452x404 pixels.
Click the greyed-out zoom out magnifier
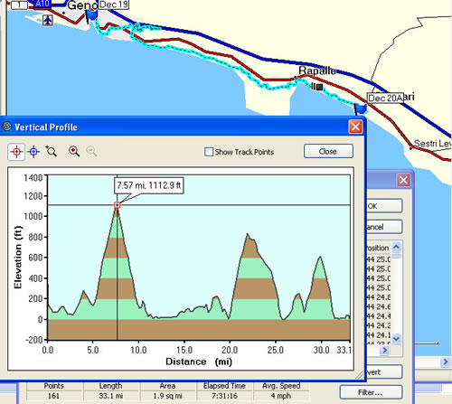click(x=91, y=151)
